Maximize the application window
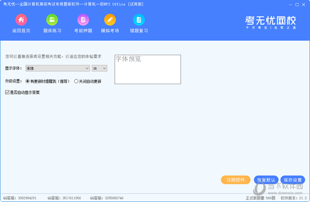This screenshot has width=310, height=202. click(x=297, y=5)
